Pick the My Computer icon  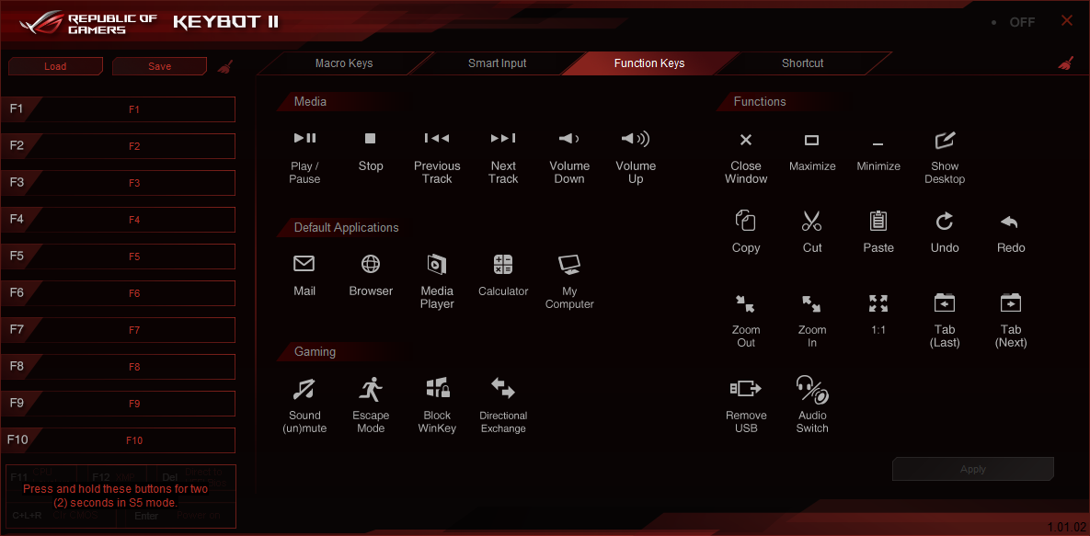(569, 264)
